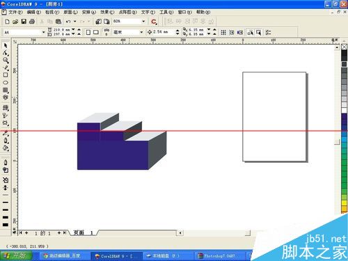Click the Undo arrow icon
The image size is (348, 261).
pos(68,22)
